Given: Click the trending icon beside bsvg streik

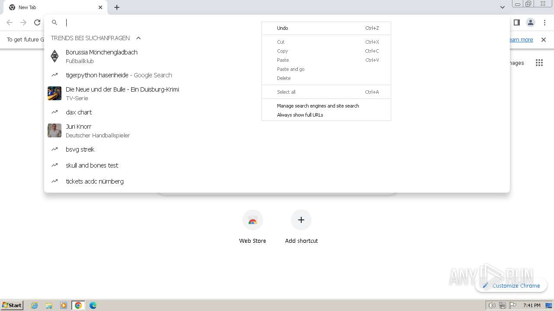Looking at the screenshot, I should [55, 149].
